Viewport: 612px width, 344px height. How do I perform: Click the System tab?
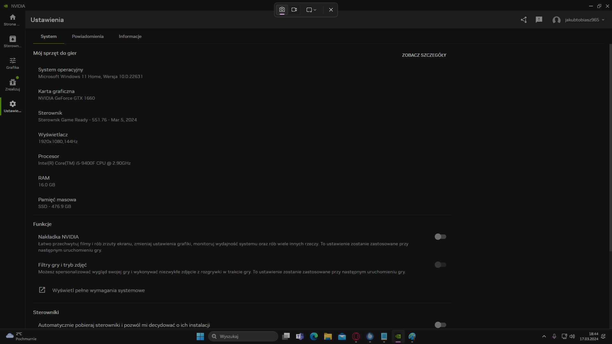(x=48, y=36)
